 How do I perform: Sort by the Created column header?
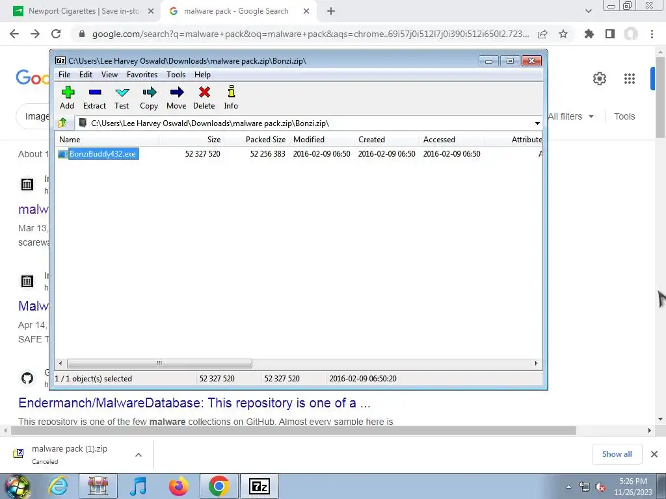point(386,140)
